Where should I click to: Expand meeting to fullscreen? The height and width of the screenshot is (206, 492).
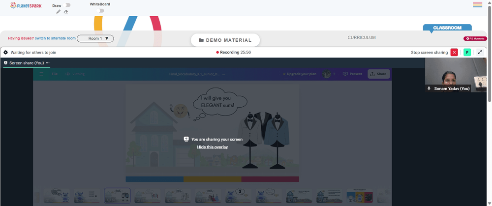[480, 53]
